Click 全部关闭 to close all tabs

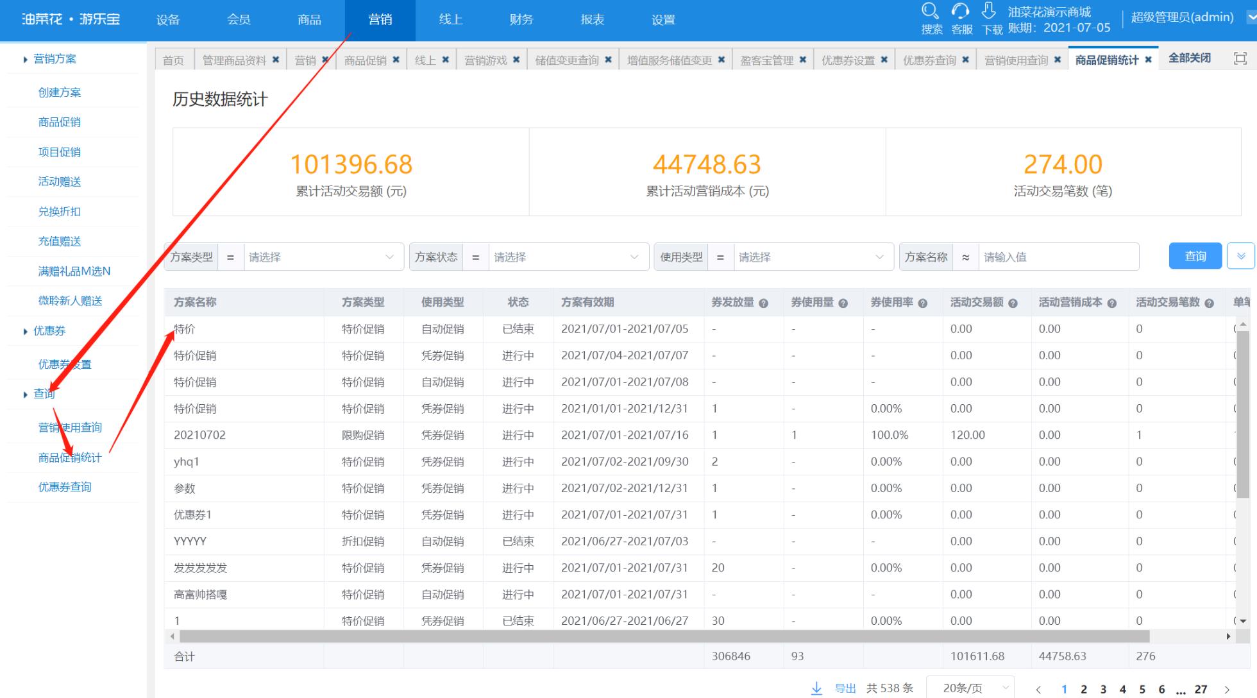tap(1190, 58)
